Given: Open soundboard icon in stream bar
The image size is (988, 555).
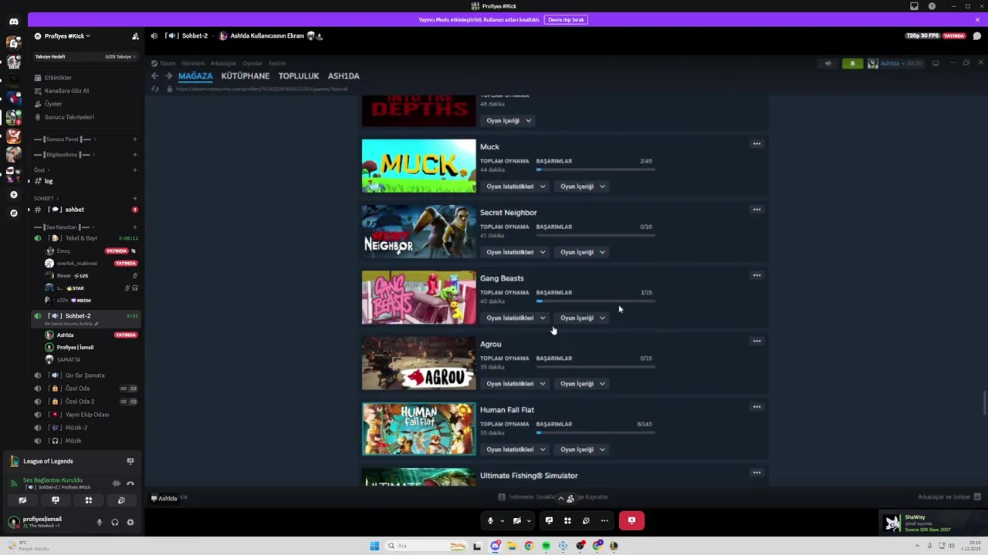Looking at the screenshot, I should click(586, 521).
